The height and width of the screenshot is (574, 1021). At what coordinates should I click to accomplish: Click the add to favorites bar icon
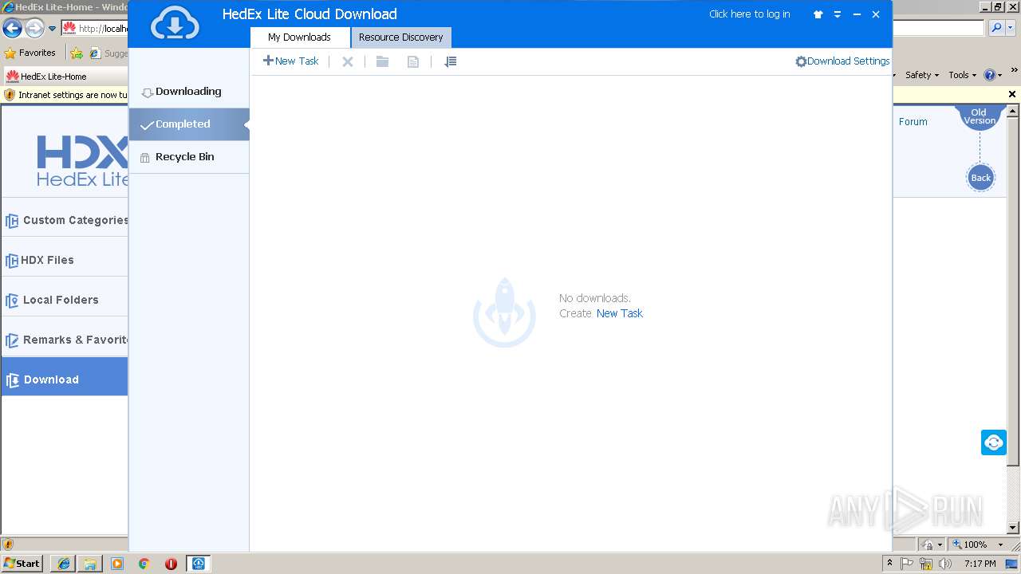click(x=77, y=53)
